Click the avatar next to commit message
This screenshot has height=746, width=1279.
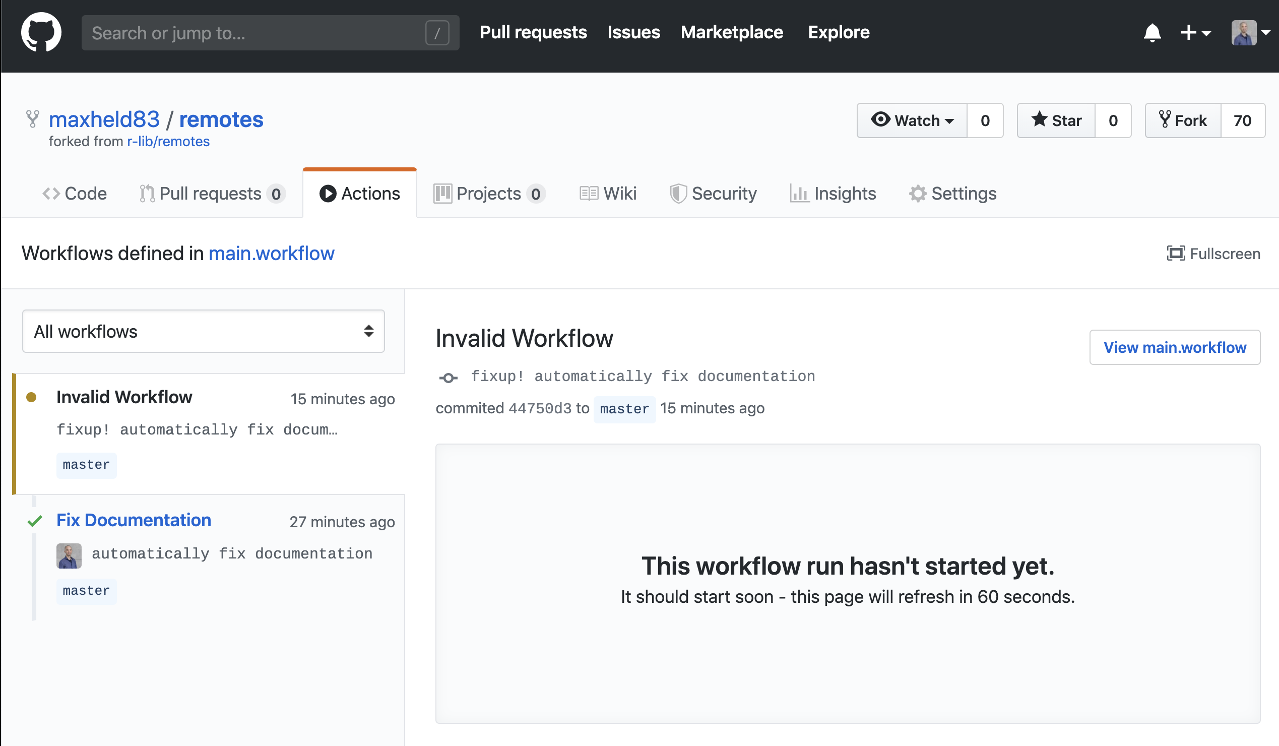[69, 555]
